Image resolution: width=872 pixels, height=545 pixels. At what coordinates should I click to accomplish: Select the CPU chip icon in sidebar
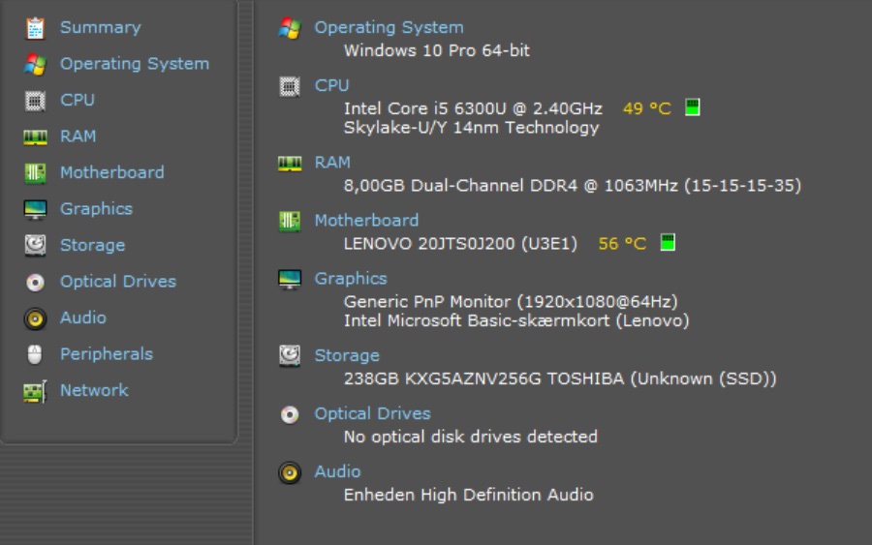pos(35,101)
